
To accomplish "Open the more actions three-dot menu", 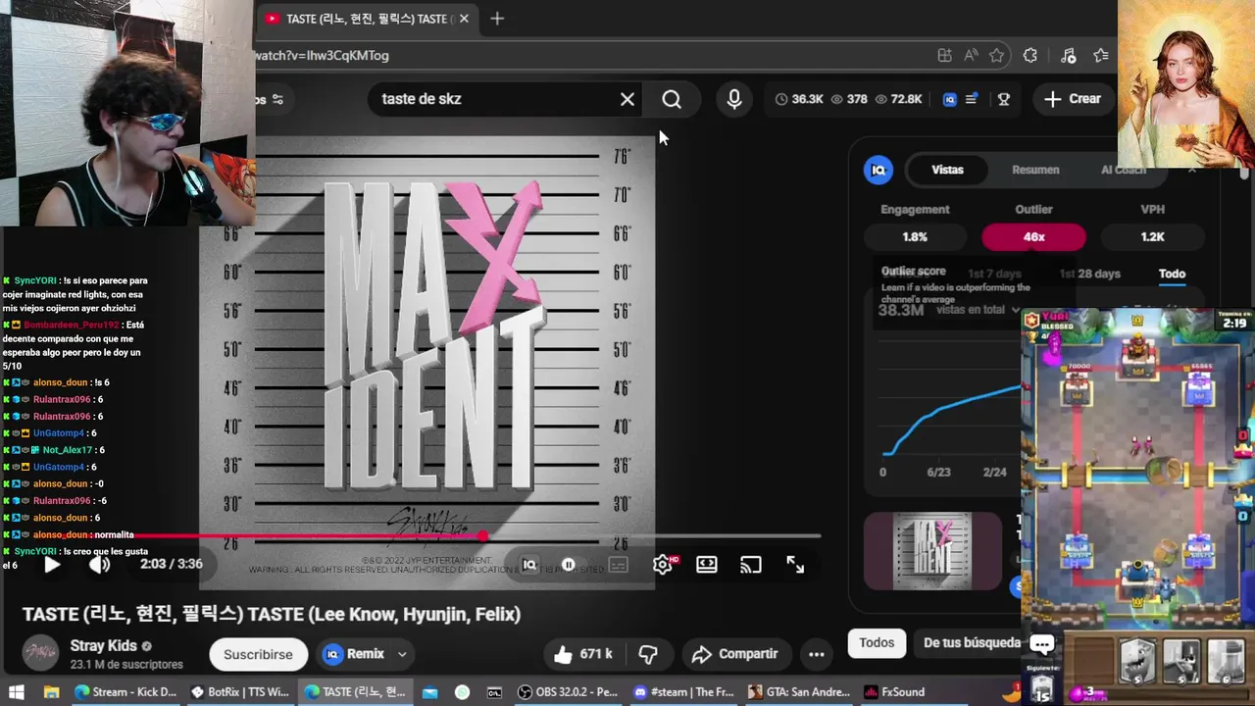I will coord(816,654).
